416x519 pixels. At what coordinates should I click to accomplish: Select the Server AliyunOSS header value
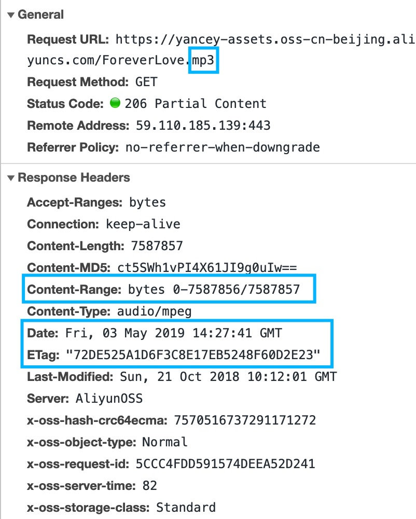pos(109,399)
